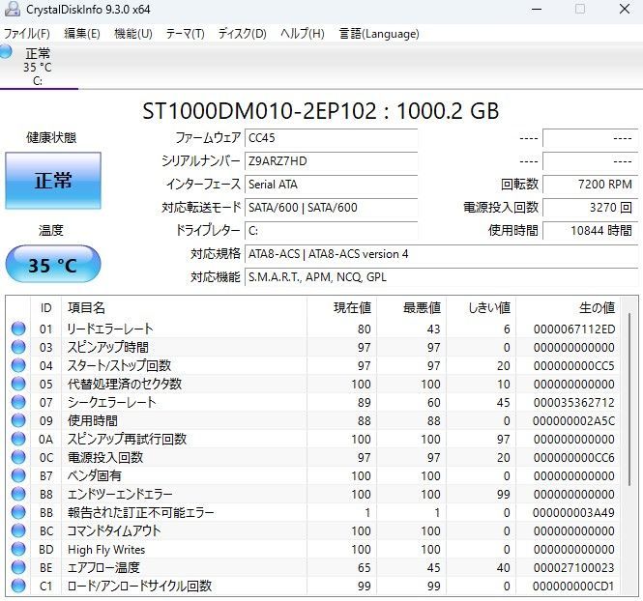Screen dimensions: 643x601
Task: Click raw value 000000002A5C
Action: coord(574,420)
